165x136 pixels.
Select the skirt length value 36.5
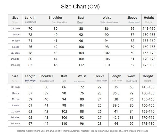(x=116, y=93)
